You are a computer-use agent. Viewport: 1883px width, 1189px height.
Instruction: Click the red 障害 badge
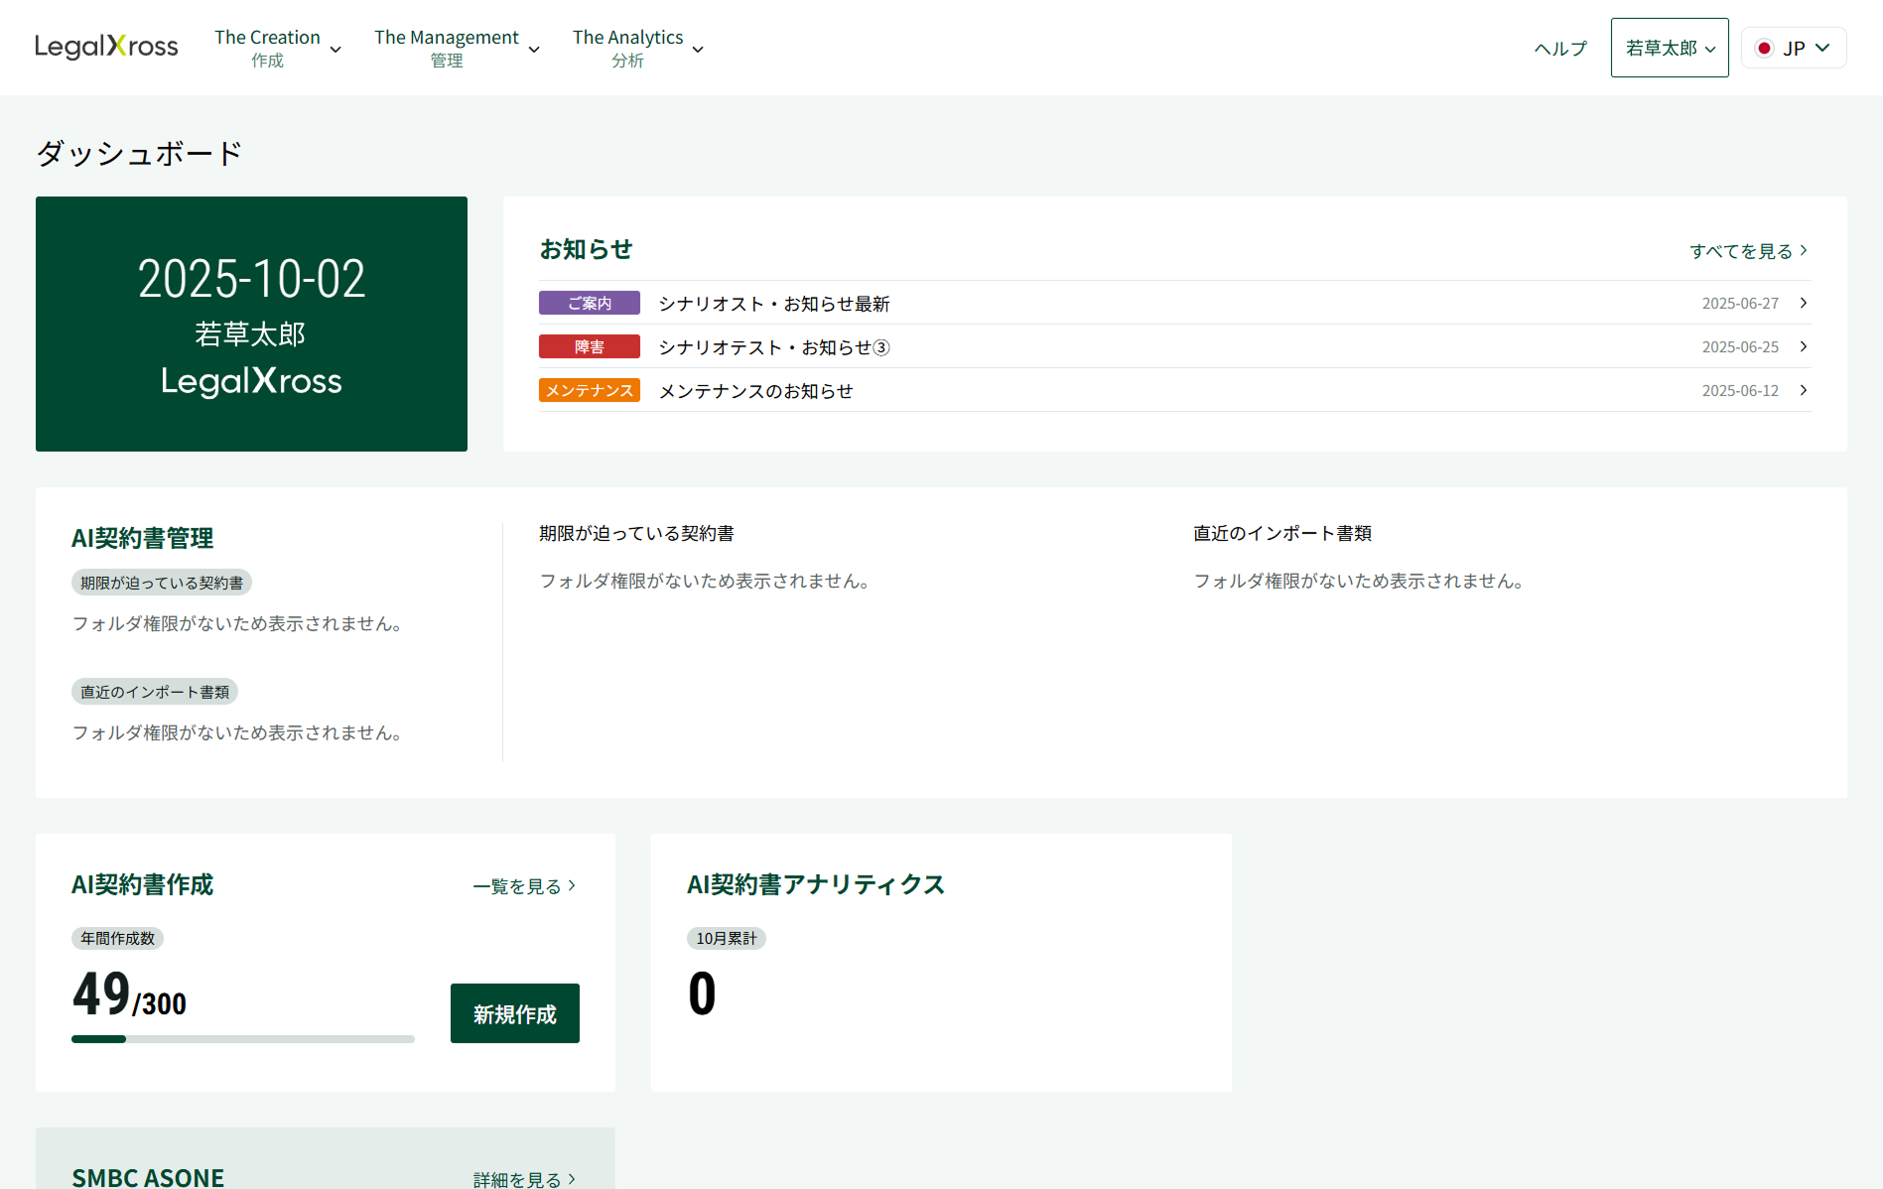click(589, 346)
